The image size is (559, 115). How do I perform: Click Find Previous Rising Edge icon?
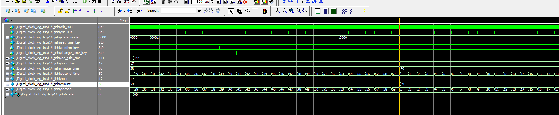[x=101, y=11]
